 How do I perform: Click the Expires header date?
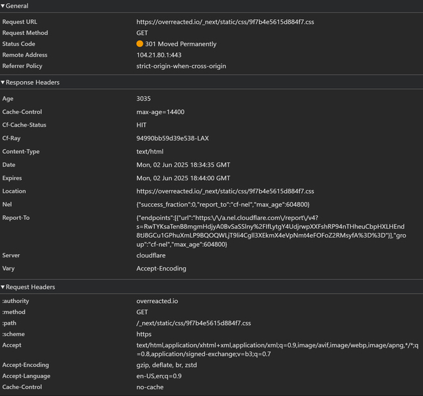pos(183,178)
